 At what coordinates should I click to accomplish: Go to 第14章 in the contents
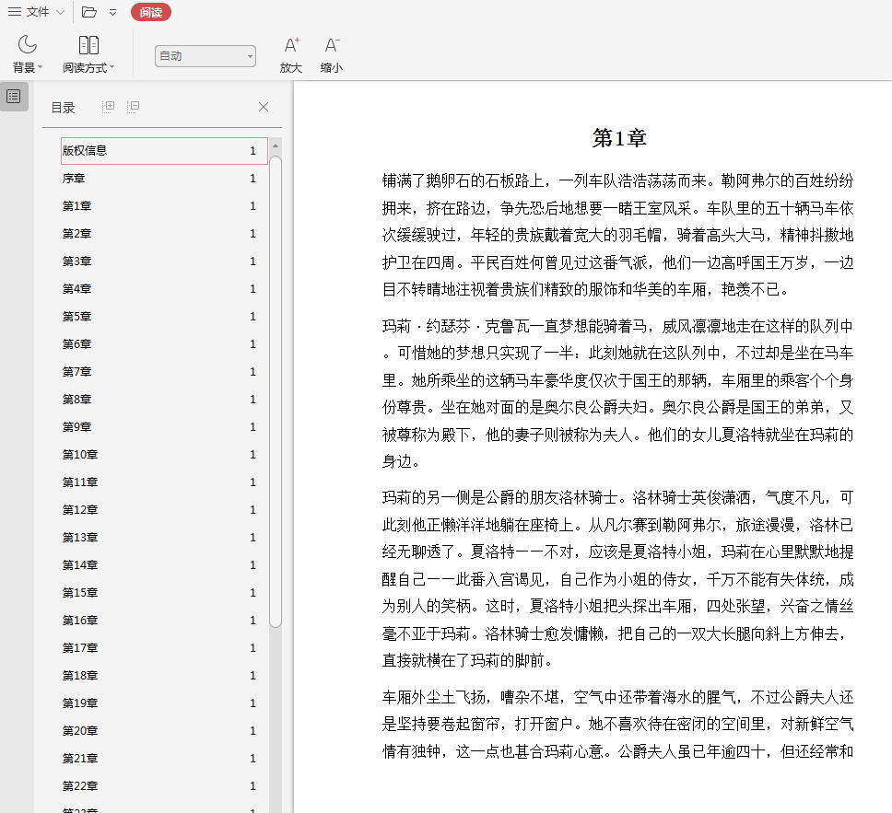pyautogui.click(x=164, y=565)
